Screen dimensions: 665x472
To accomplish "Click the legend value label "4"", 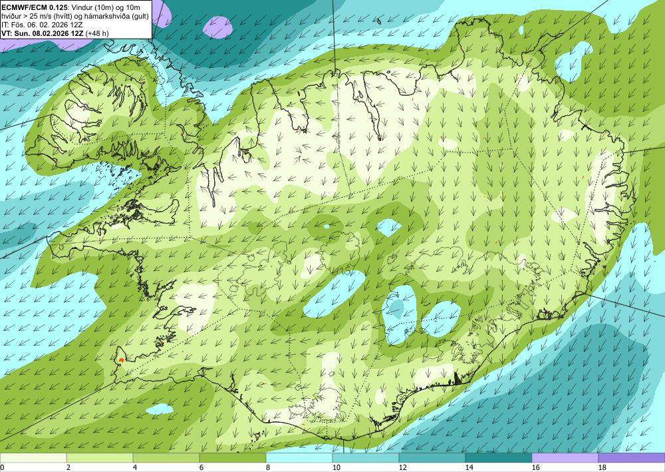I will pyautogui.click(x=135, y=468).
